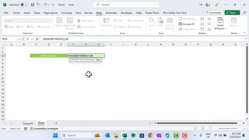Open Undo history dropdown arrow
Viewport: 249px width, 140px height.
click(x=41, y=5)
